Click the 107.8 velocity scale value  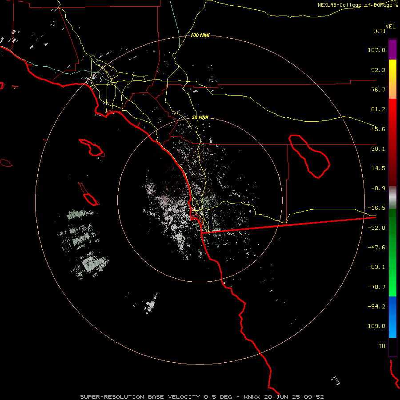[376, 50]
